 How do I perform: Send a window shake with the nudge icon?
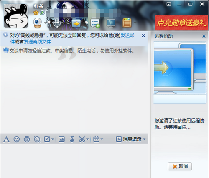coord(37,139)
